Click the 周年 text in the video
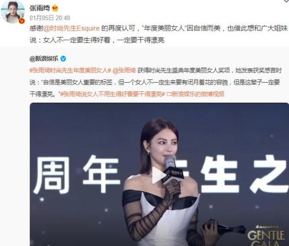Image resolution: width=289 pixels, height=246 pixels. (x=76, y=174)
